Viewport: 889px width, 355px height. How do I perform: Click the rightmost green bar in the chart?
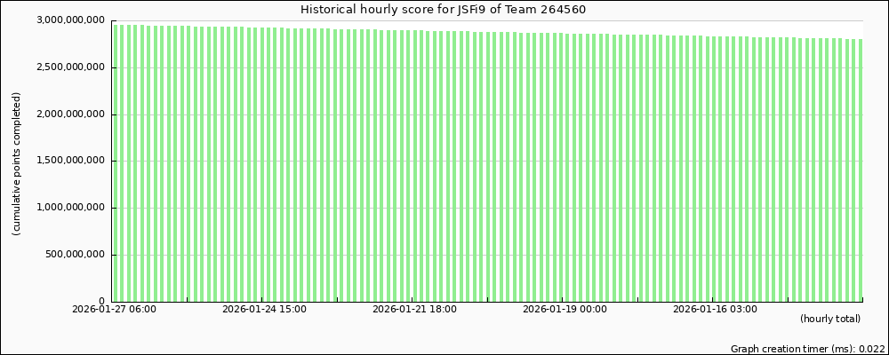coord(860,169)
